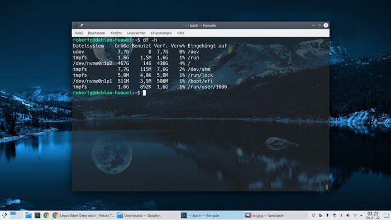The height and width of the screenshot is (220, 391).
Task: Click the /dev/nvme0n1p2 filesystem entry
Action: [x=93, y=64]
